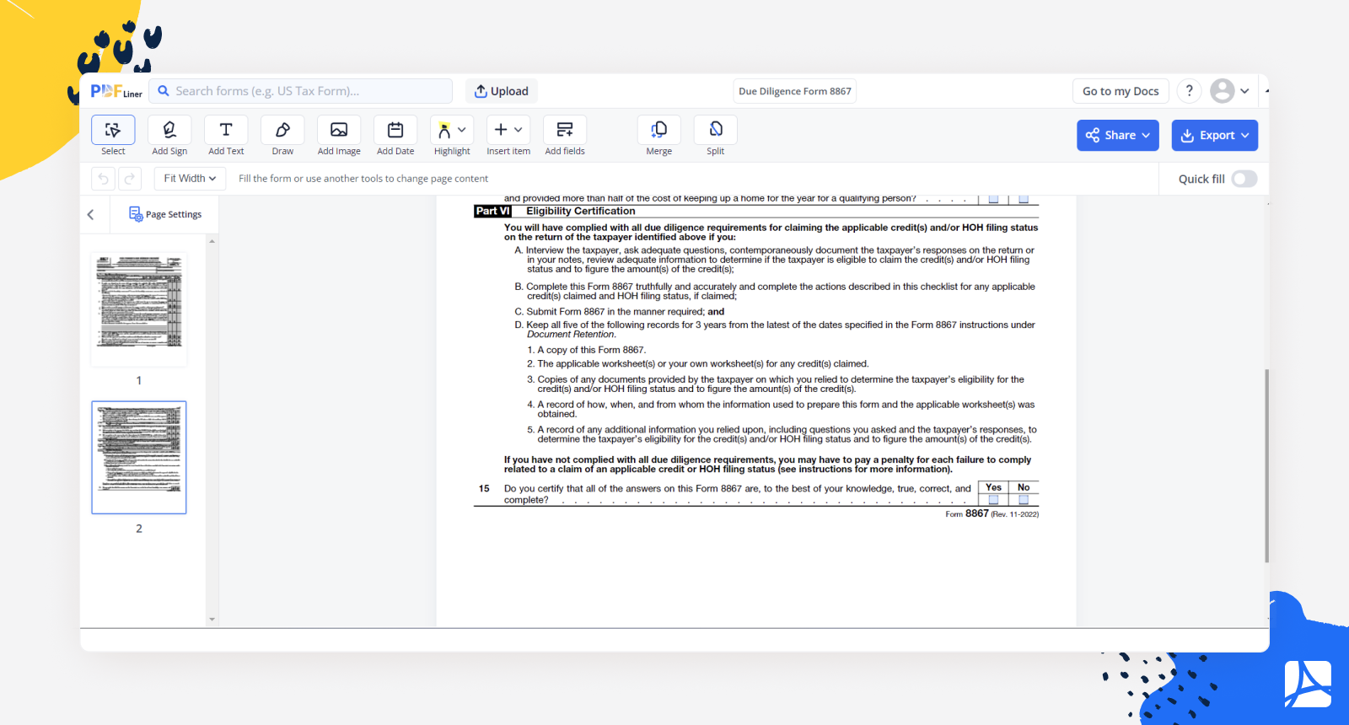
Task: Check the Yes box for question 15
Action: [993, 500]
